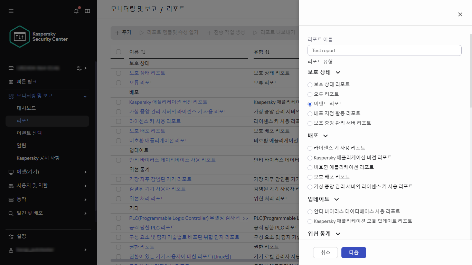Open the help book icon in the top bar
472x265 pixels.
[87, 11]
